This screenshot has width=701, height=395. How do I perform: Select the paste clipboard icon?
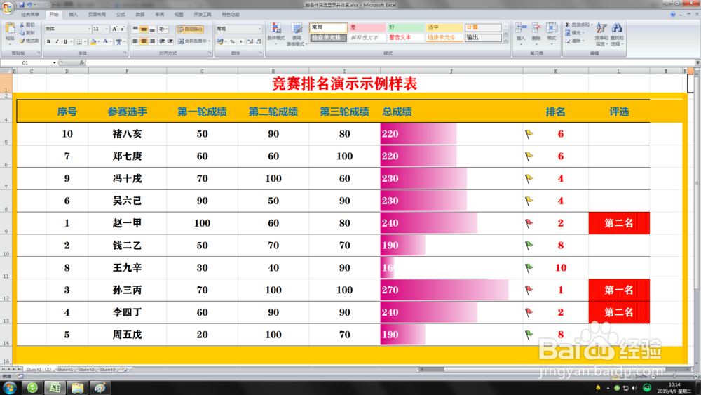tap(9, 29)
